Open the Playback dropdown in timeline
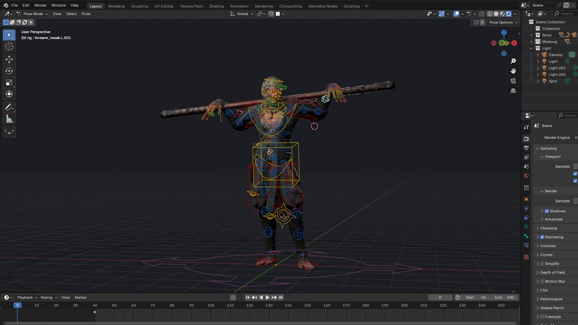The width and height of the screenshot is (578, 325). tap(27, 298)
